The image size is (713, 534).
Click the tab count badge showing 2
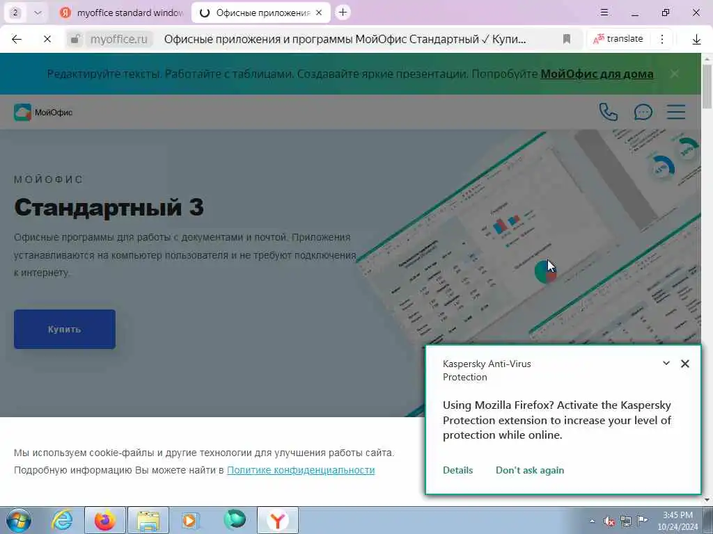[x=15, y=13]
